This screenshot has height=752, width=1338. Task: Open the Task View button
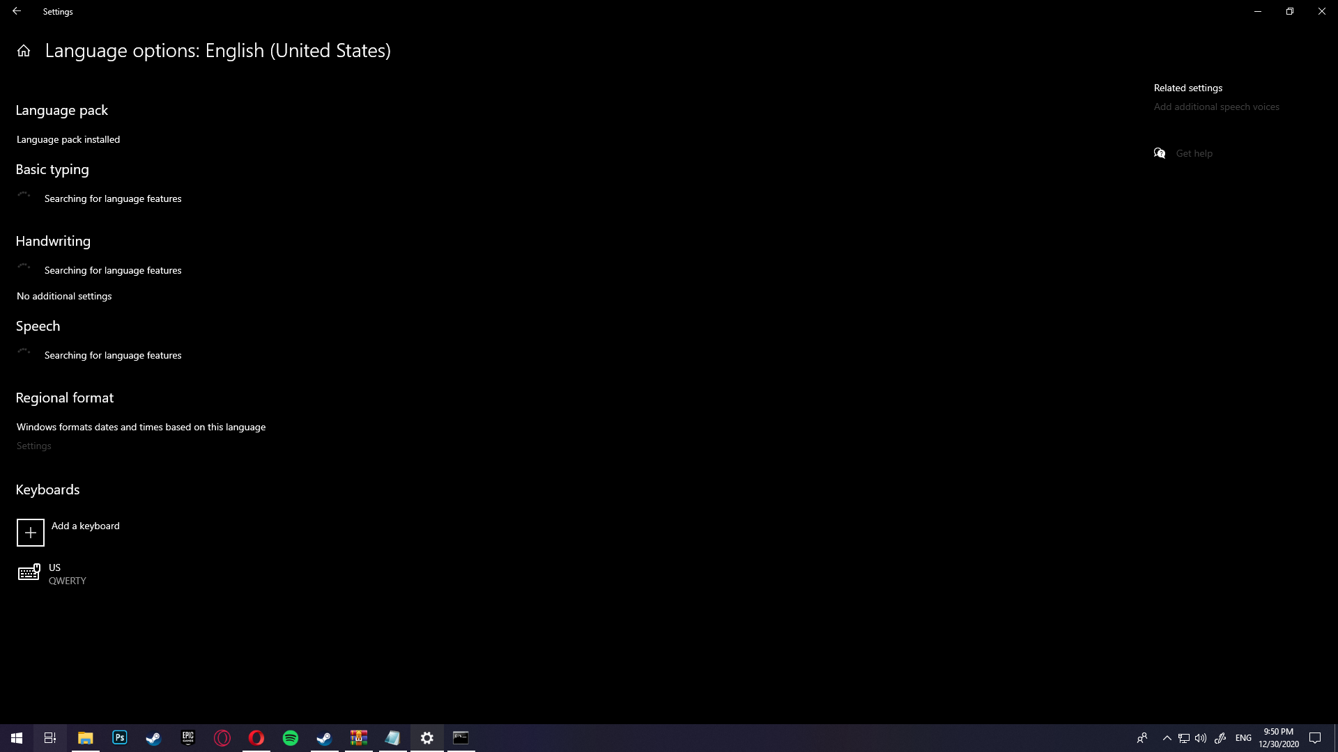(x=50, y=737)
